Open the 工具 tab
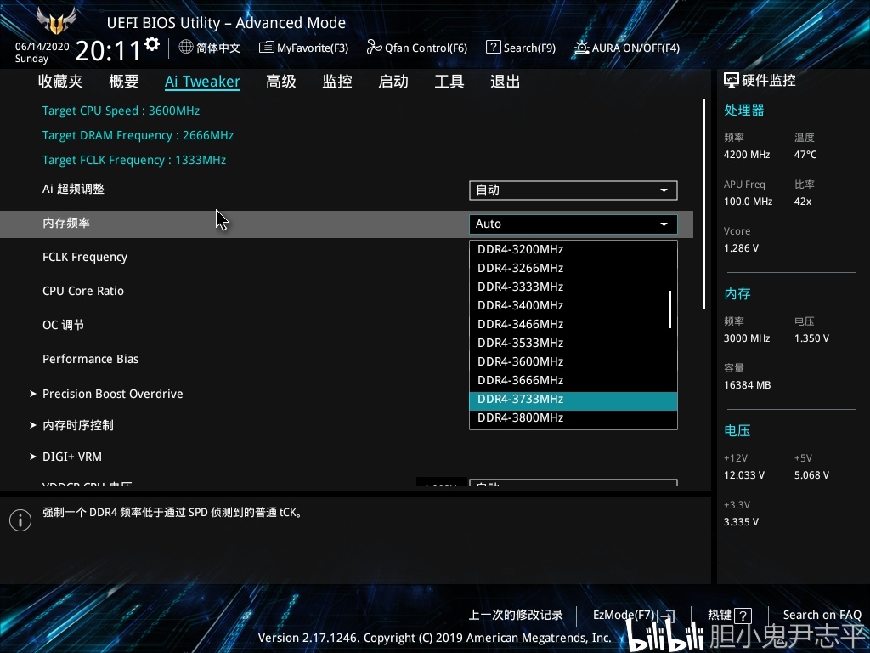 point(449,82)
